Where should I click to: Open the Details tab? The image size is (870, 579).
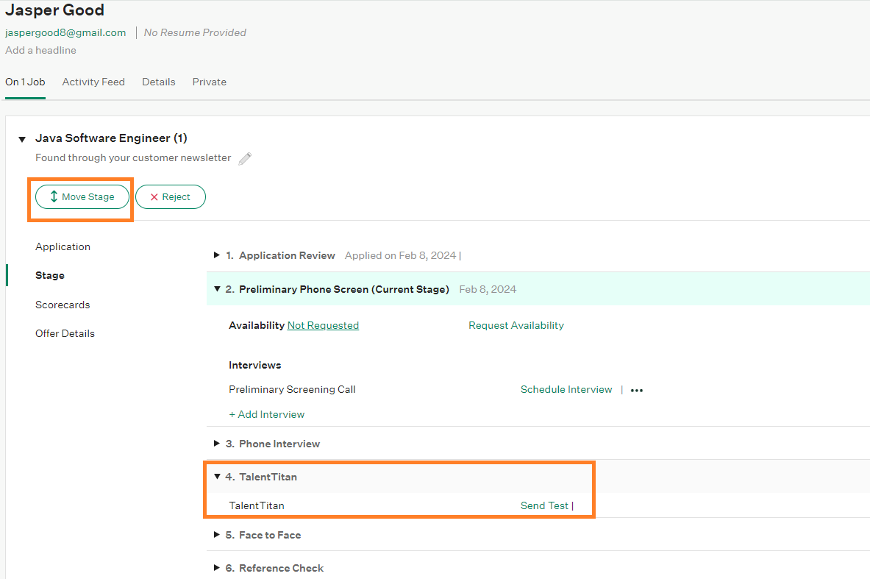pyautogui.click(x=159, y=82)
